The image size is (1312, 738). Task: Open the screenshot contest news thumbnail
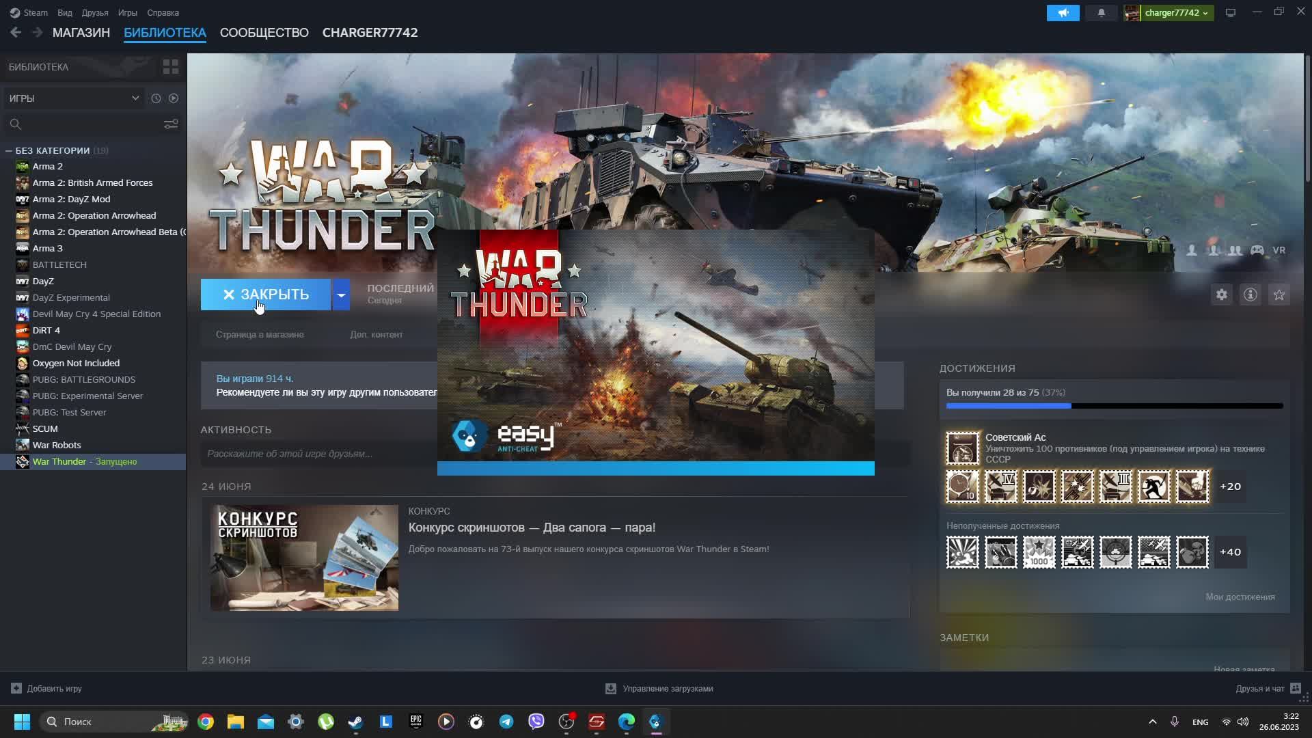[304, 558]
